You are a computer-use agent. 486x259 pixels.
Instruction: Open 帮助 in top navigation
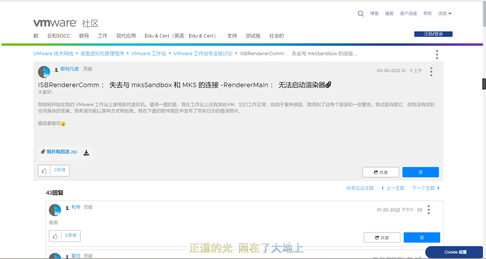coord(427,13)
